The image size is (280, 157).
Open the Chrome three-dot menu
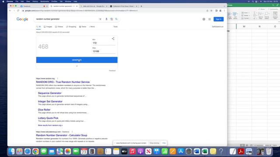click(224, 10)
